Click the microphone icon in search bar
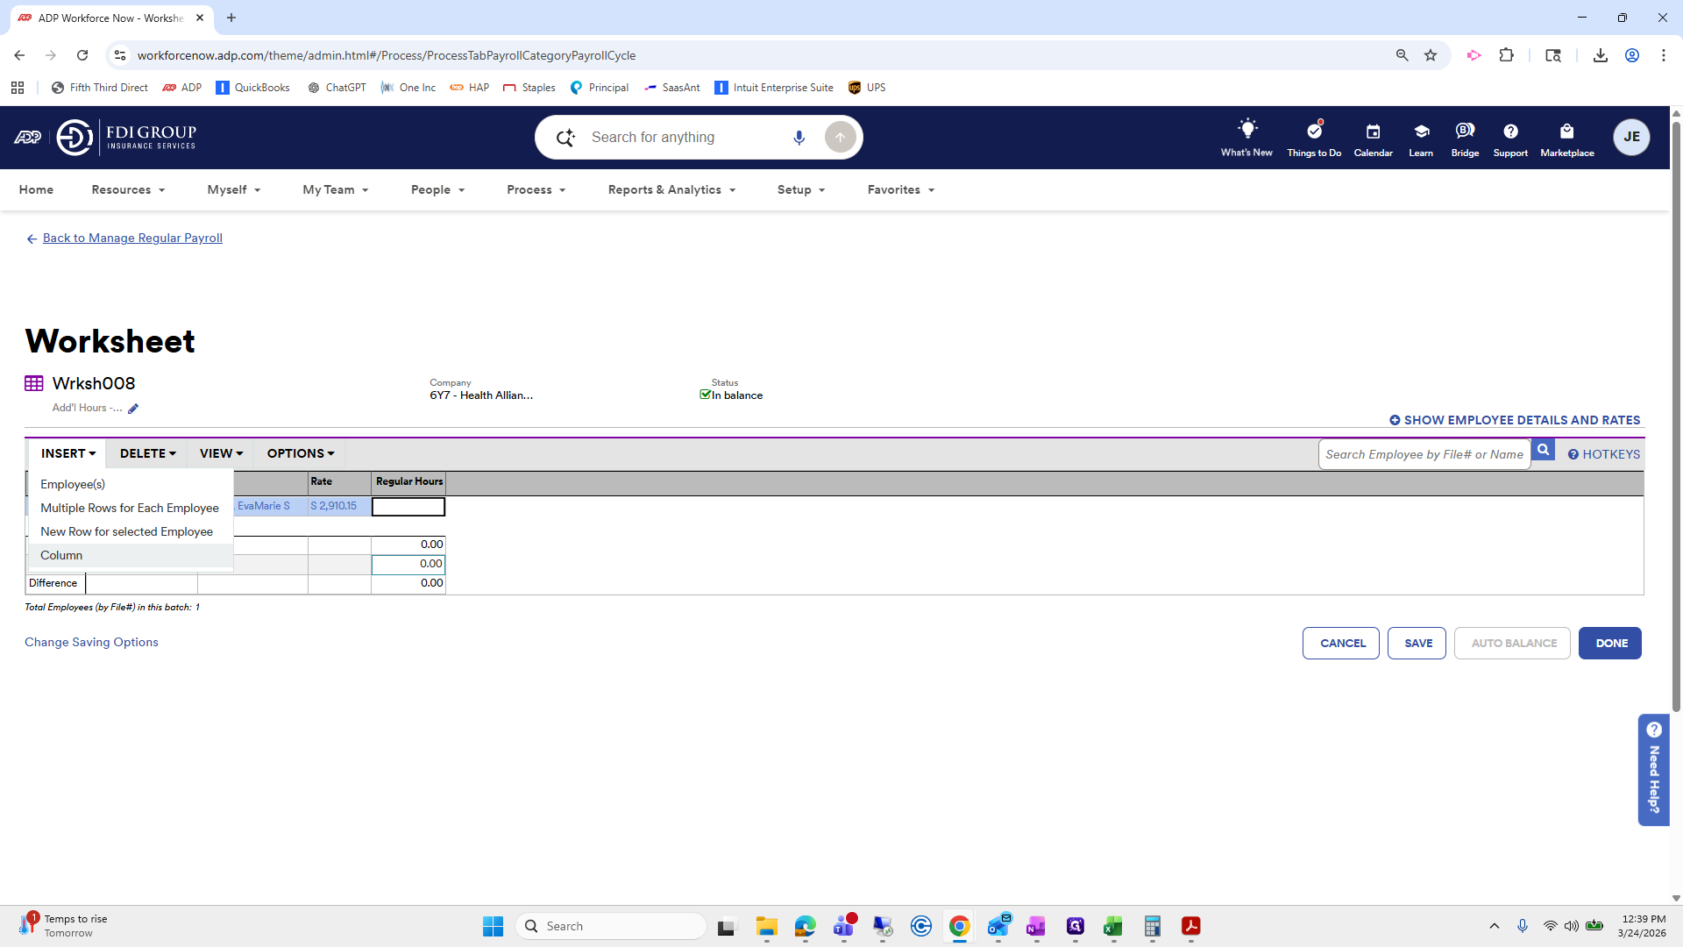 pyautogui.click(x=799, y=138)
